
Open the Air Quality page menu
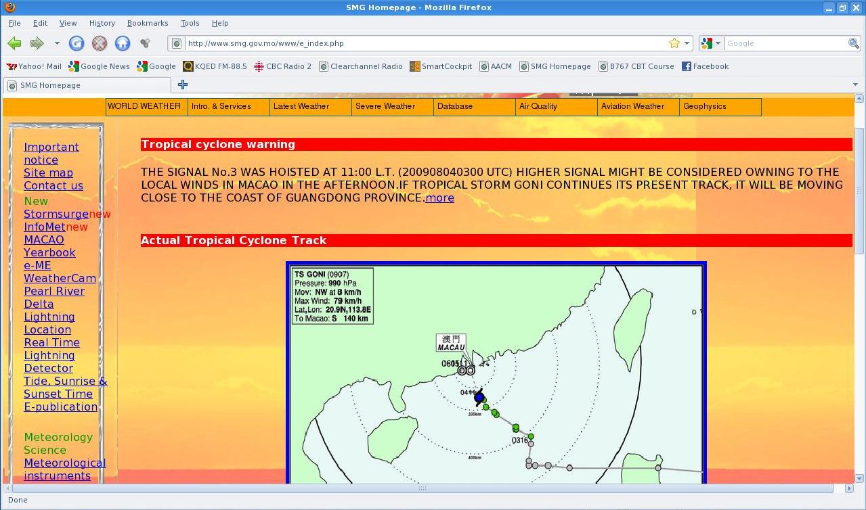pyautogui.click(x=557, y=107)
